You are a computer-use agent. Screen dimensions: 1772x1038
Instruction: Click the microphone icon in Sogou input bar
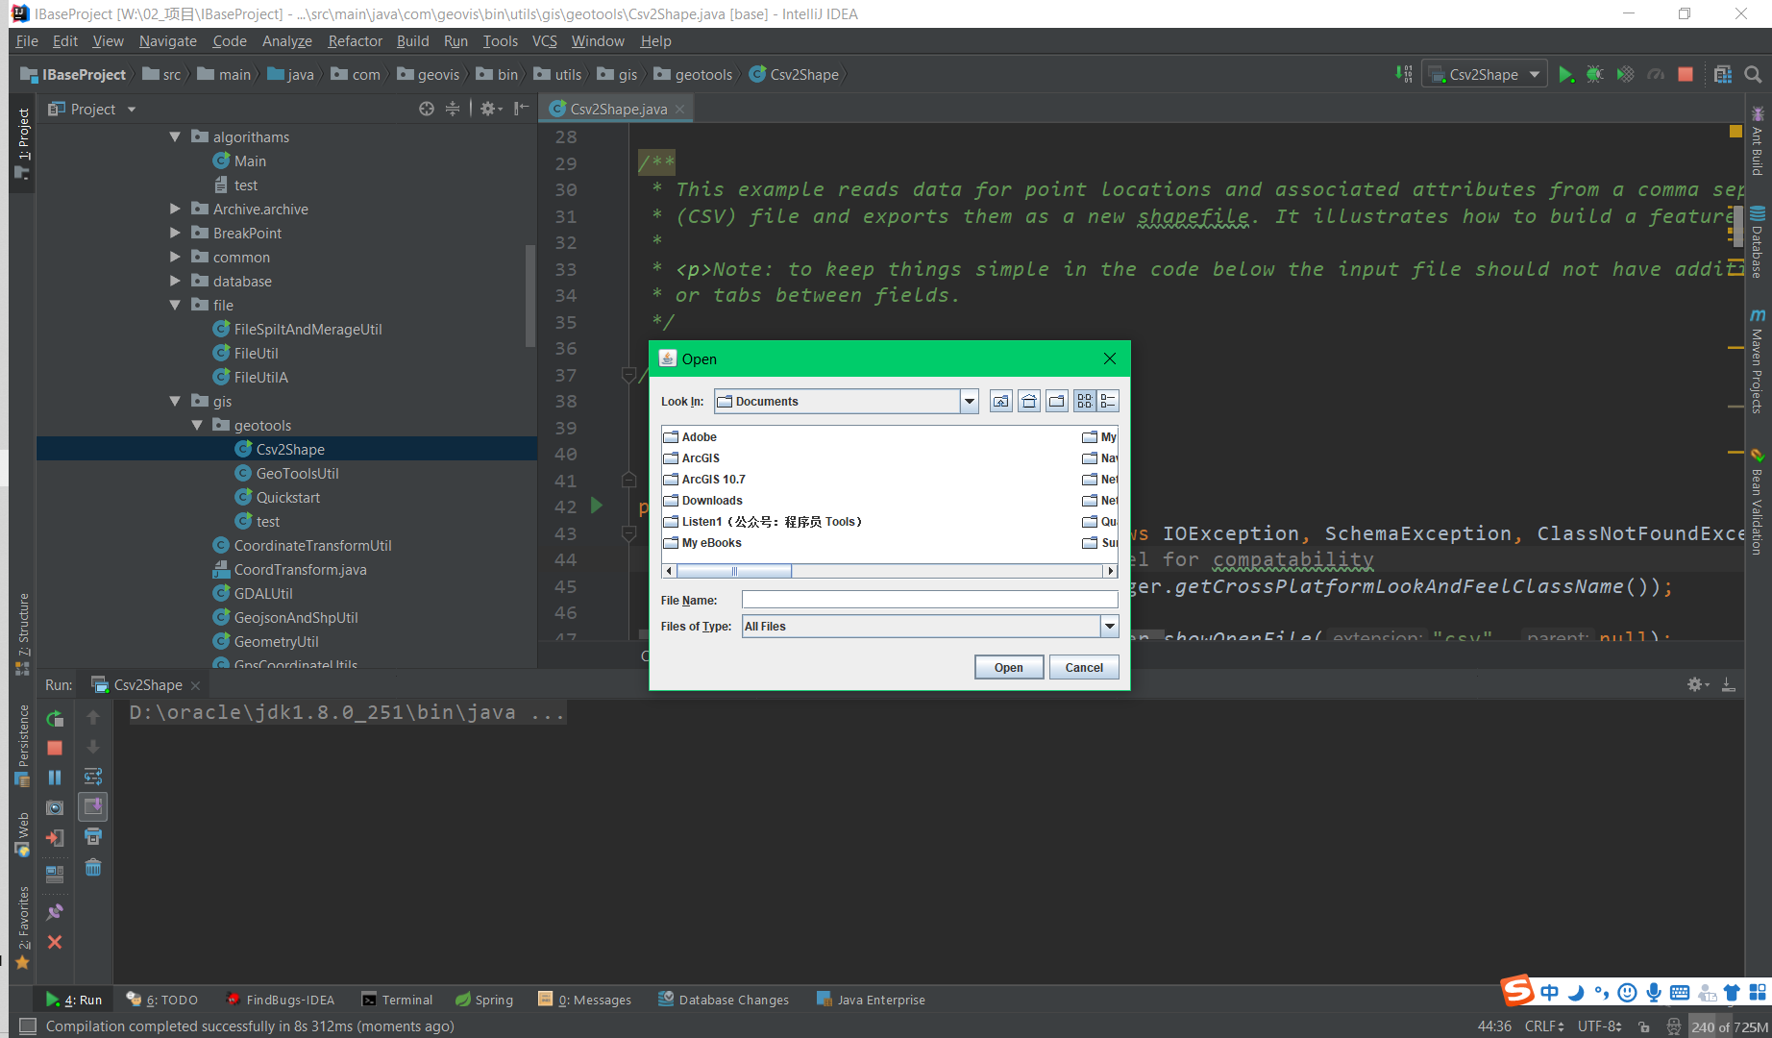(1653, 993)
